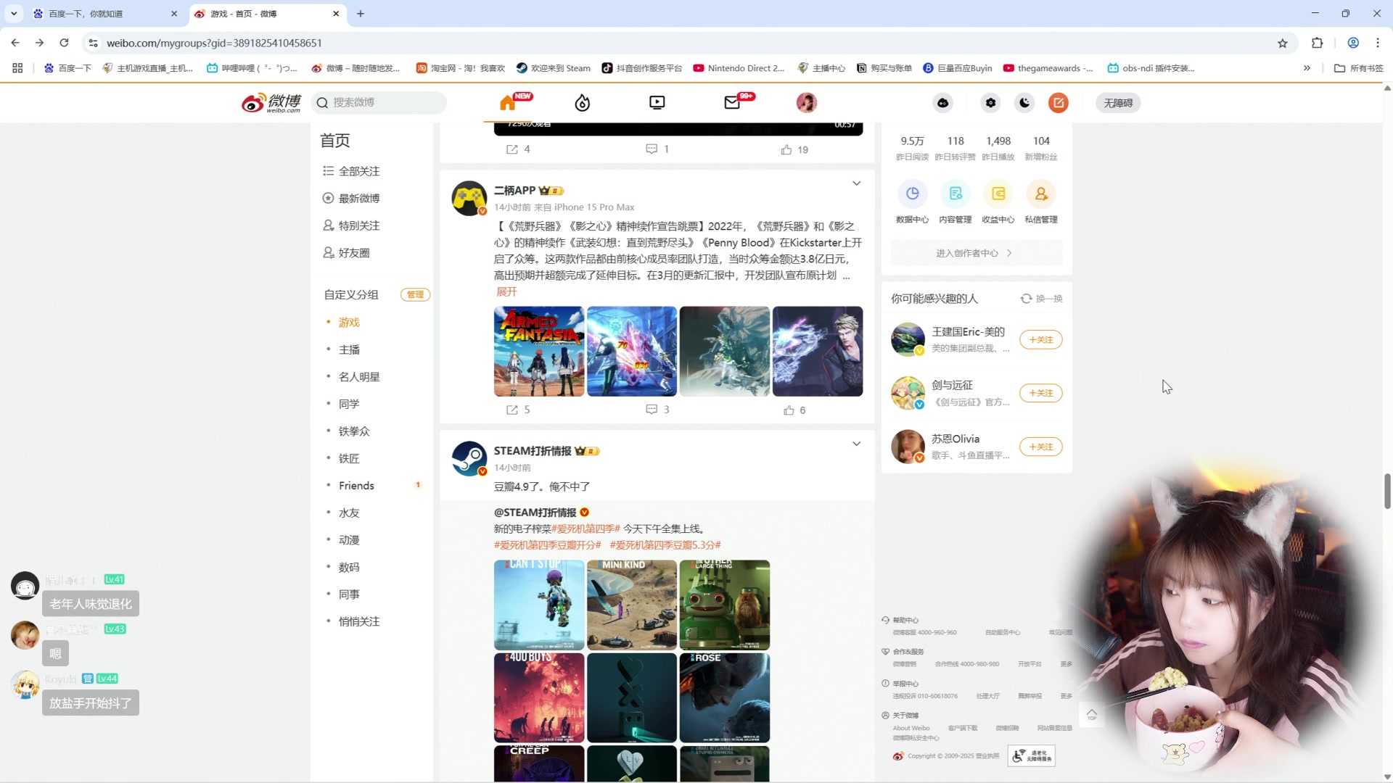Follow 剑与远征
Viewport: 1393px width, 783px height.
(1041, 394)
